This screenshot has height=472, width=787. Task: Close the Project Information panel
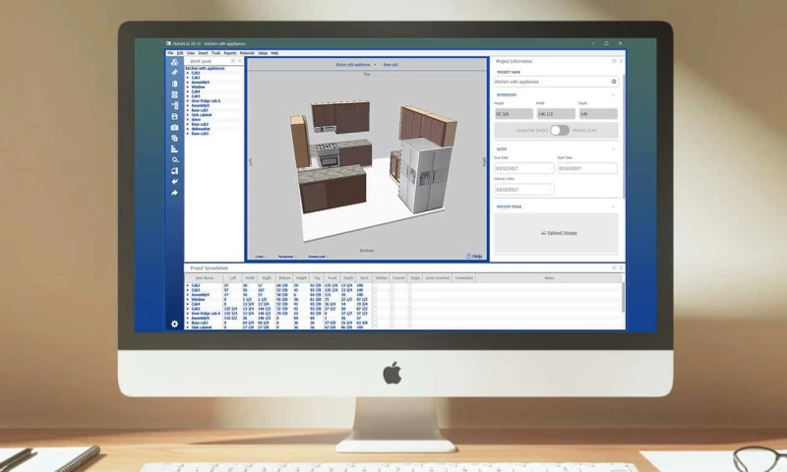tap(621, 61)
